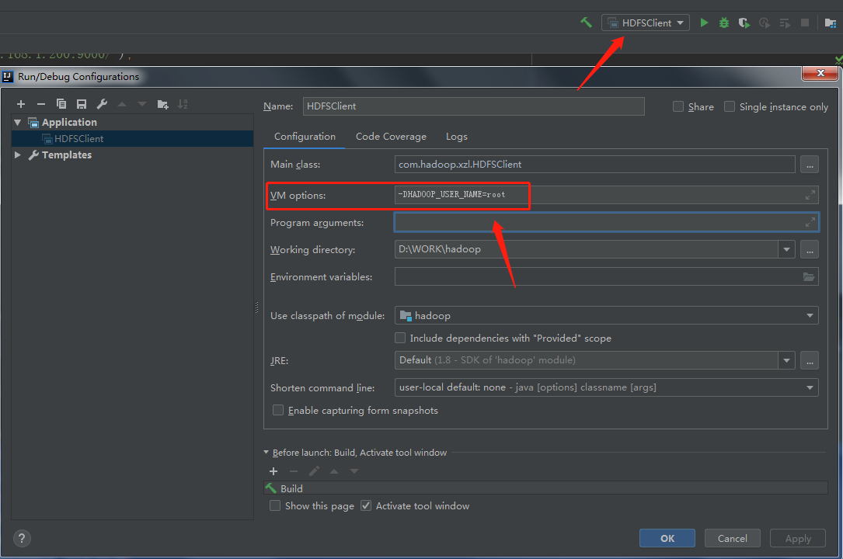Uncheck Activate tool window checkbox

366,505
